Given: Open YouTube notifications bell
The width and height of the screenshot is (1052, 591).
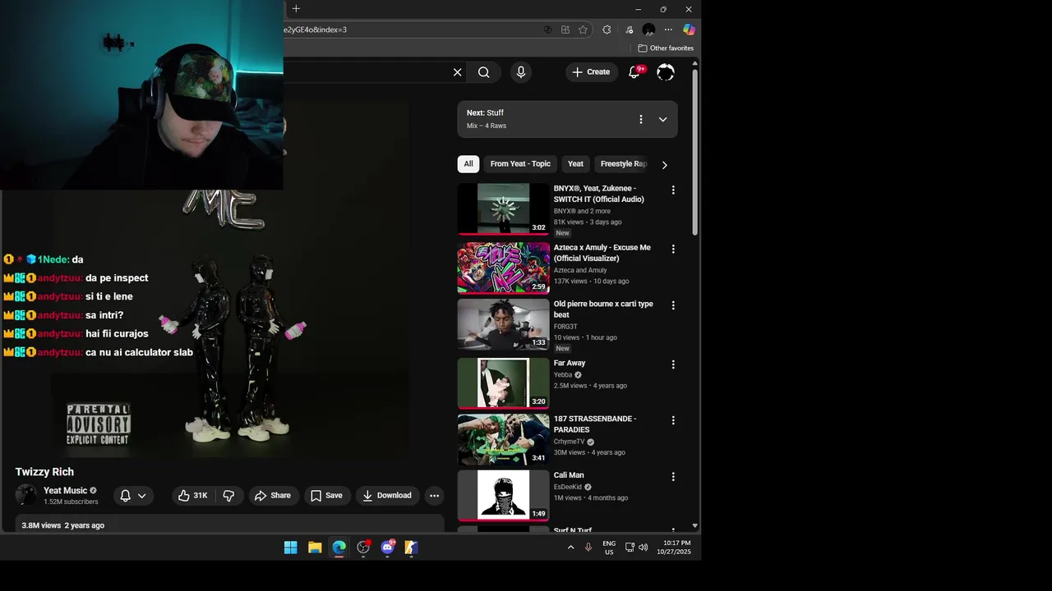Looking at the screenshot, I should tap(634, 72).
